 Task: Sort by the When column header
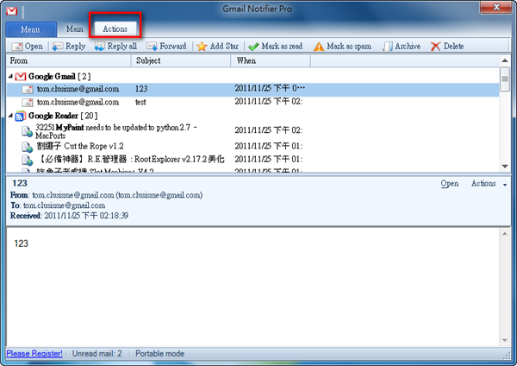(x=271, y=60)
